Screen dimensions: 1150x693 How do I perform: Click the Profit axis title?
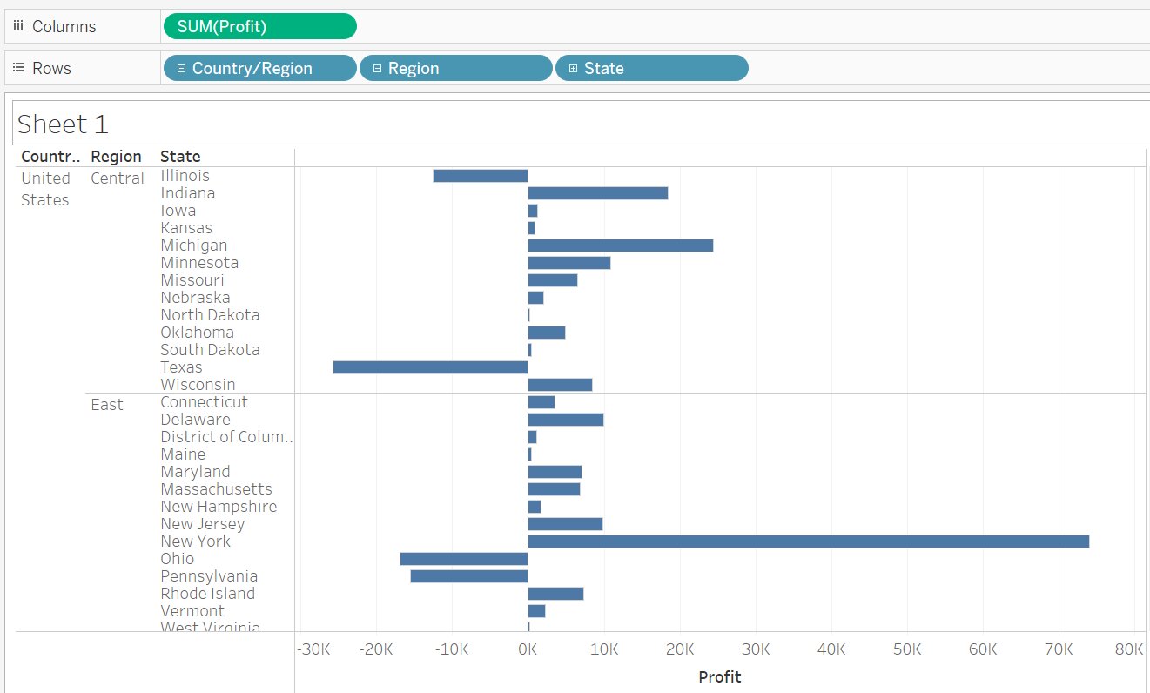click(719, 676)
